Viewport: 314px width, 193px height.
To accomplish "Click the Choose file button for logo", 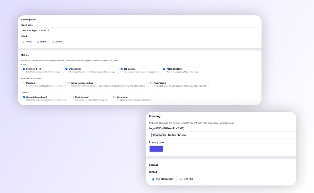I will [x=159, y=135].
